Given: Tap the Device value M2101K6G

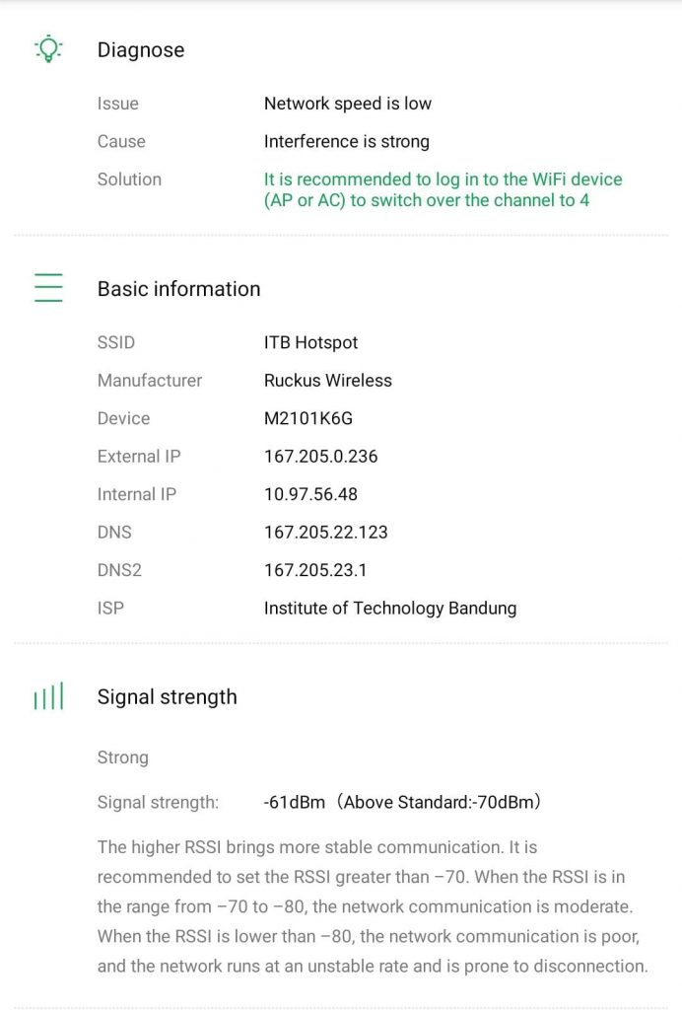Looking at the screenshot, I should [308, 418].
